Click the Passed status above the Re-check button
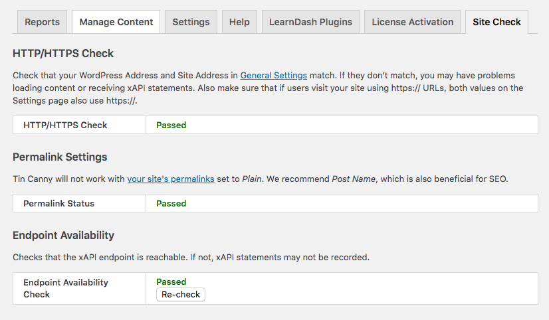The image size is (549, 320). click(171, 282)
